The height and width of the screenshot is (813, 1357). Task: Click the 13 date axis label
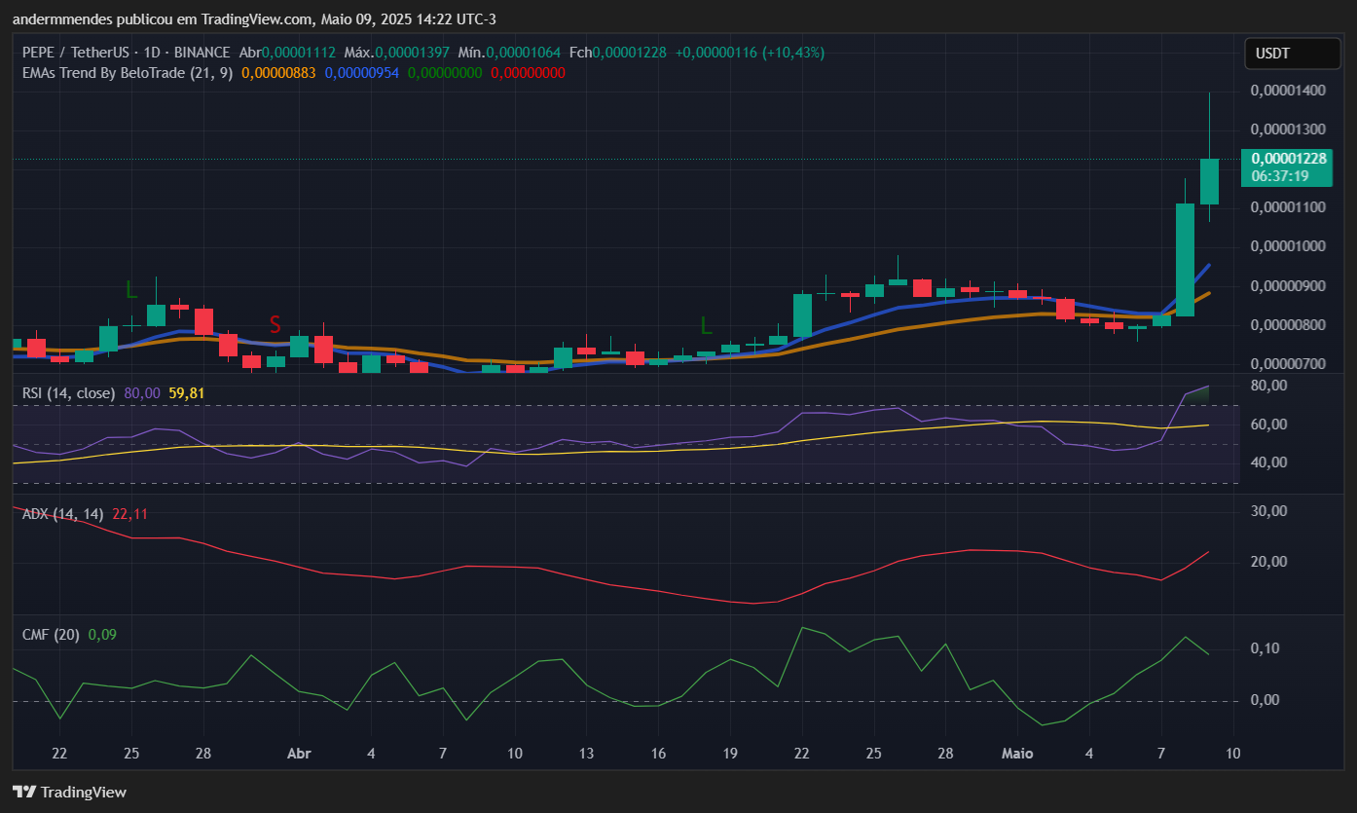tap(586, 754)
